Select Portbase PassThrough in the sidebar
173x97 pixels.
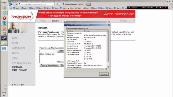[19, 68]
